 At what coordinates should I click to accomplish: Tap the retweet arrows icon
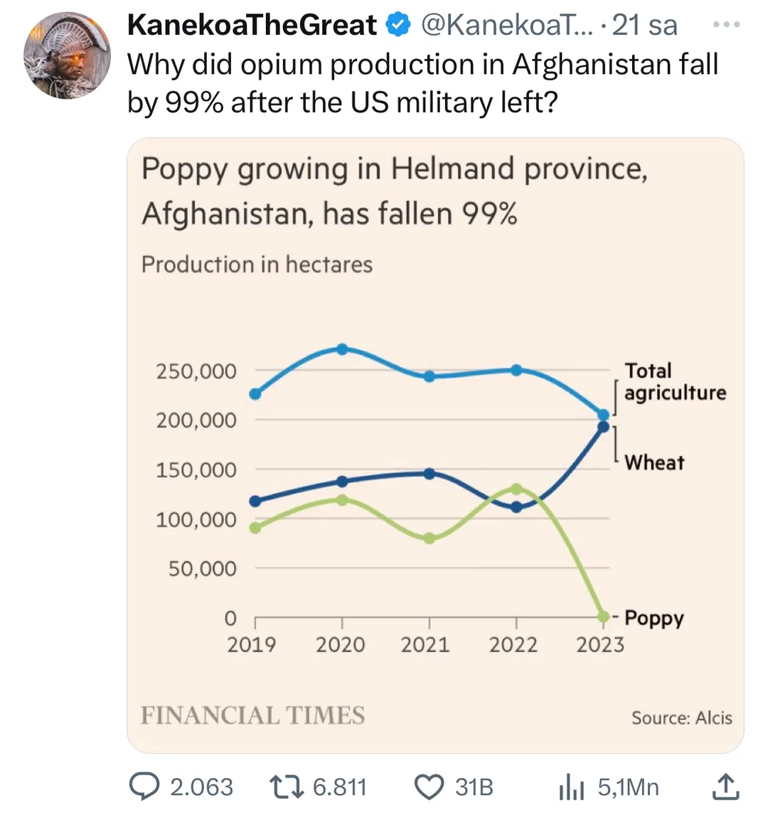[x=287, y=786]
